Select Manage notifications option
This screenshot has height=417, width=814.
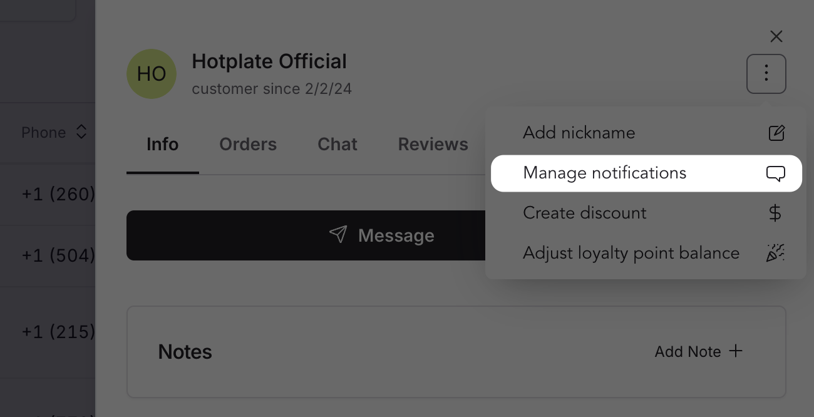(604, 173)
